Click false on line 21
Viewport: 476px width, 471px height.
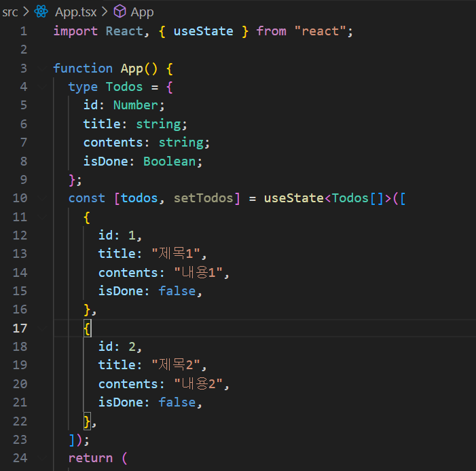[177, 402]
